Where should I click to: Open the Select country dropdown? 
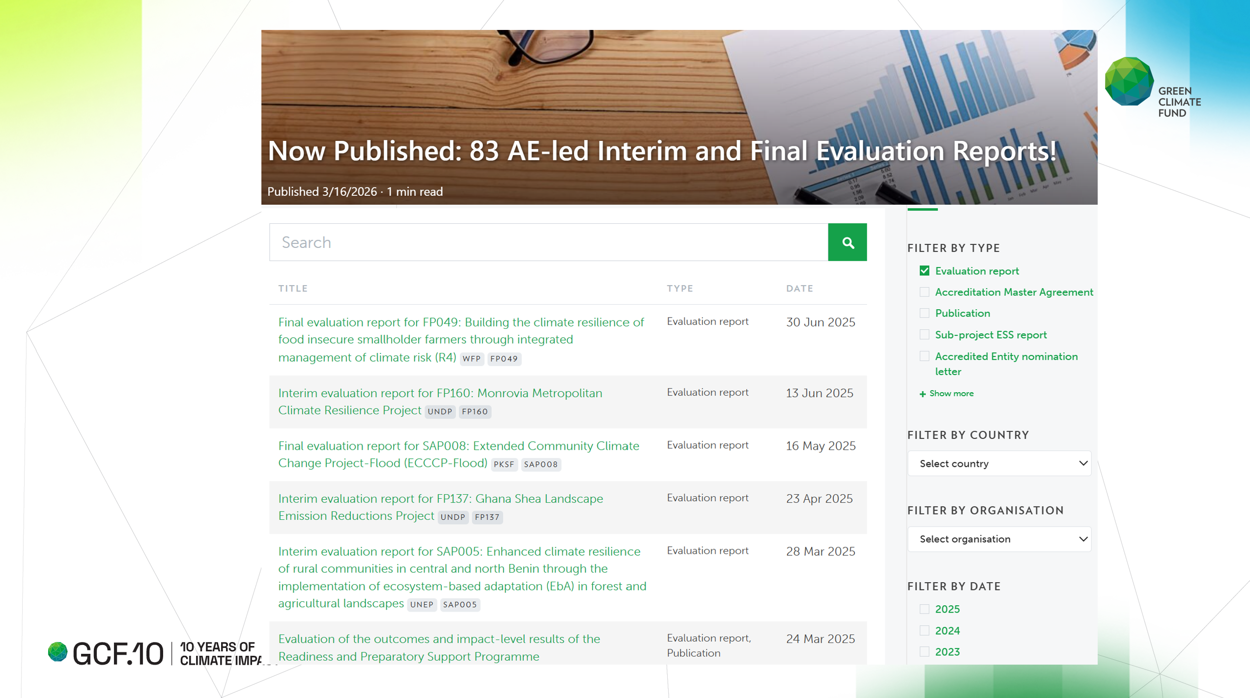coord(999,463)
